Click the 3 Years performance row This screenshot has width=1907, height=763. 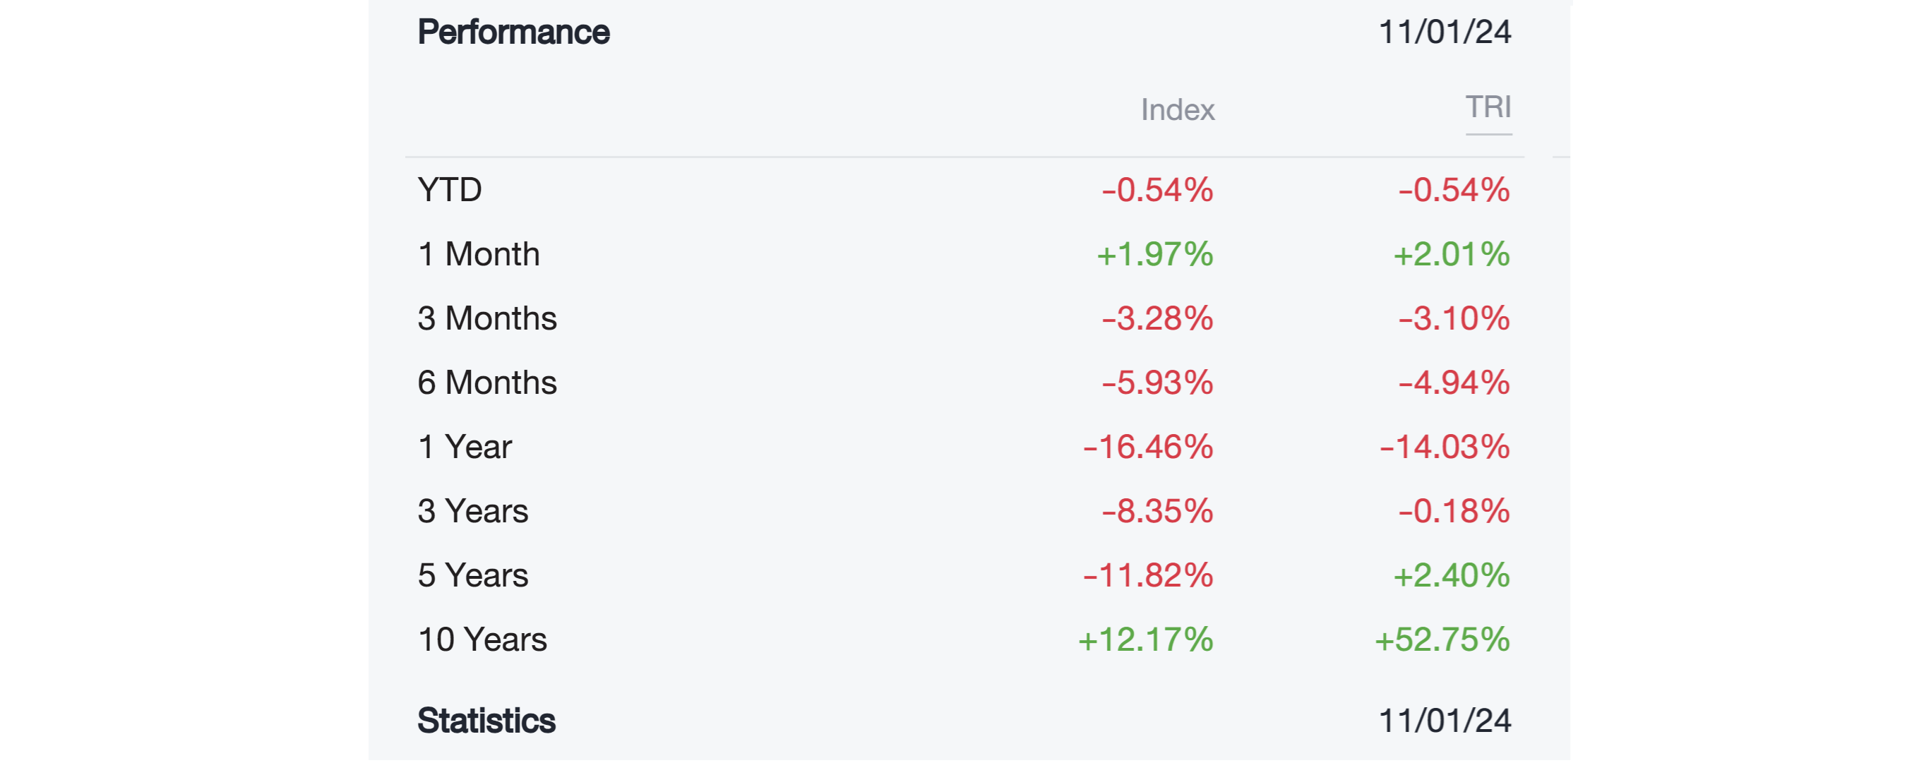pos(472,510)
